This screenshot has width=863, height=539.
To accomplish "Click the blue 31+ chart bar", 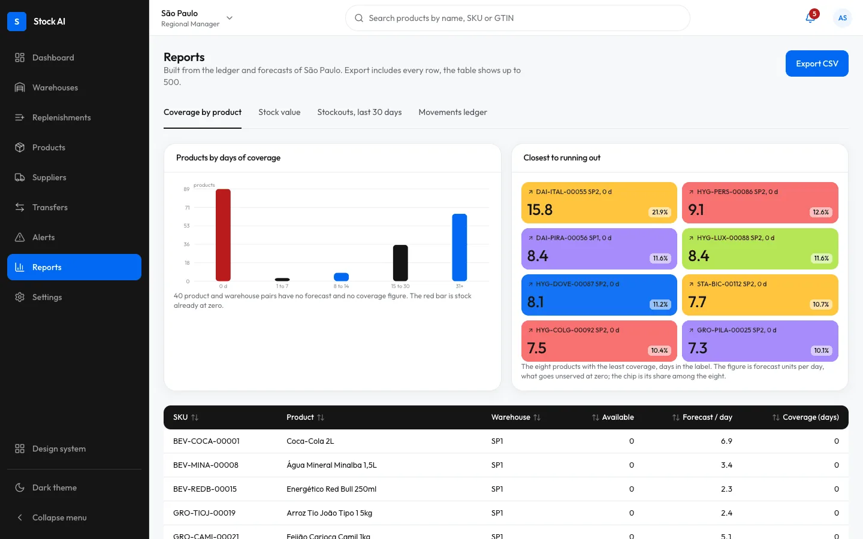I will pos(460,247).
